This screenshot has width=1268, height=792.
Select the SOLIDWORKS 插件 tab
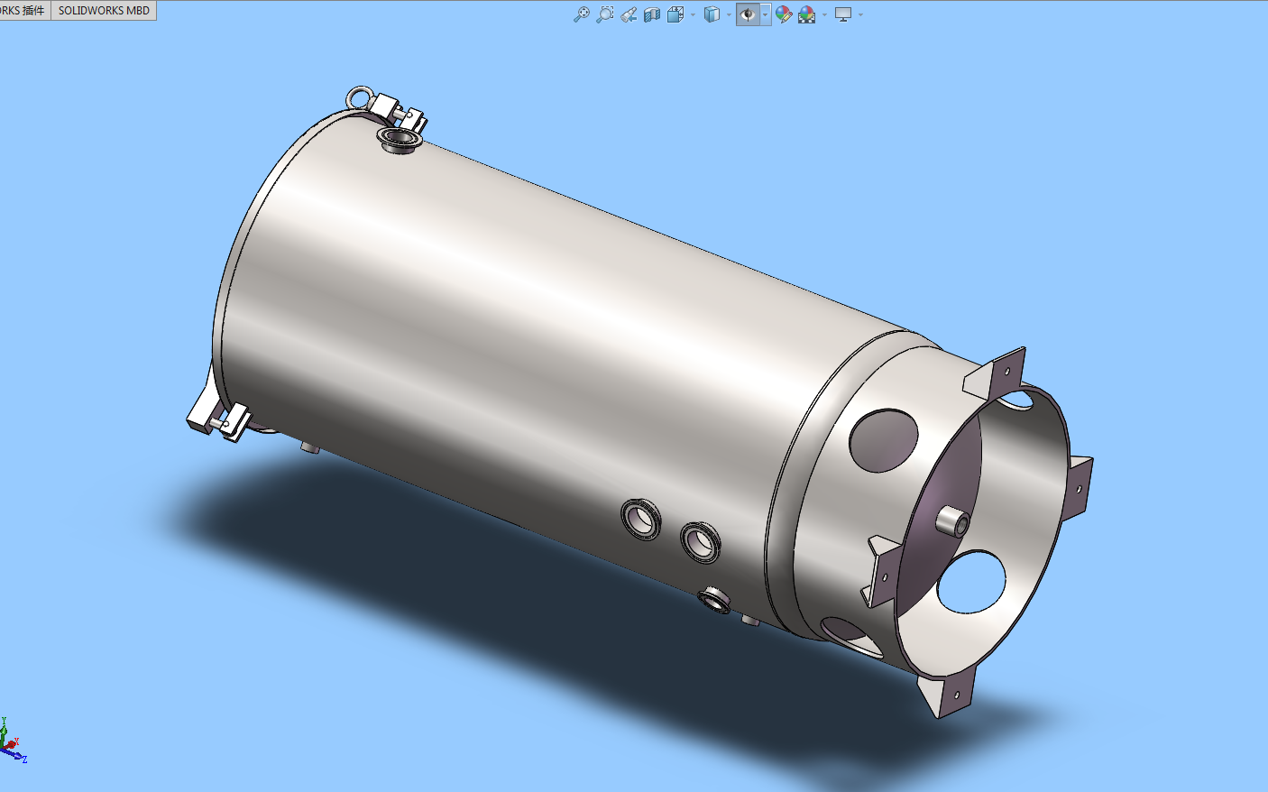coord(24,10)
